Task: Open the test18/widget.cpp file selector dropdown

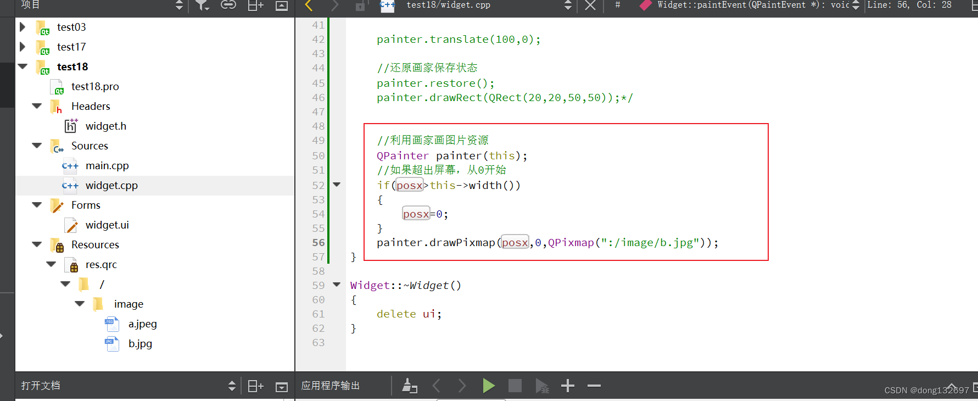Action: [x=568, y=5]
